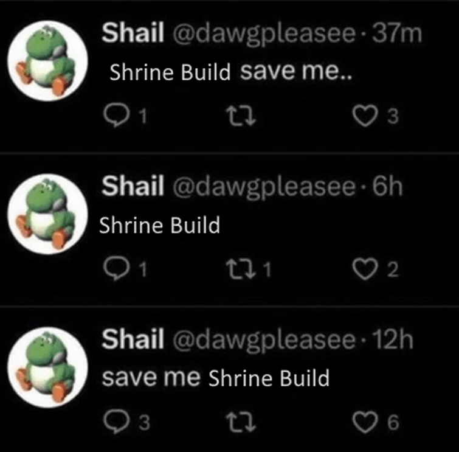Open the 'Shrine Build save me..' tweet text
The height and width of the screenshot is (452, 459).
[230, 72]
